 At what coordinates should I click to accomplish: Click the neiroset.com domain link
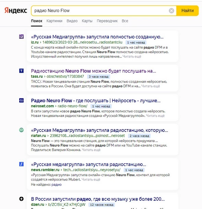click(x=42, y=106)
